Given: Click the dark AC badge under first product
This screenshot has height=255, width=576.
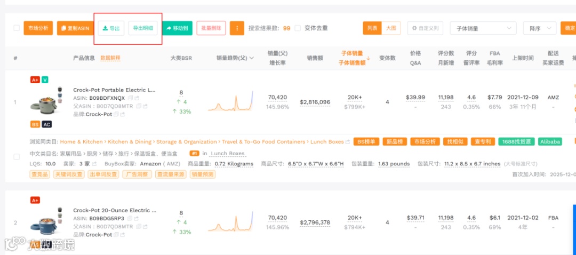Looking at the screenshot, I should click(x=46, y=124).
